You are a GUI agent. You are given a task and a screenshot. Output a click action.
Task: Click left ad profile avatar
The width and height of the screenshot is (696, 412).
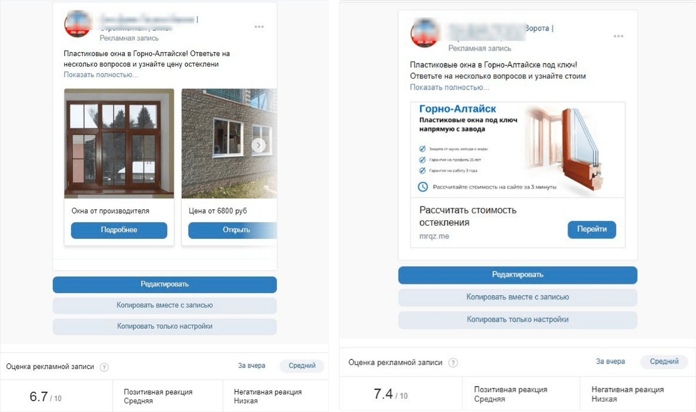[78, 24]
